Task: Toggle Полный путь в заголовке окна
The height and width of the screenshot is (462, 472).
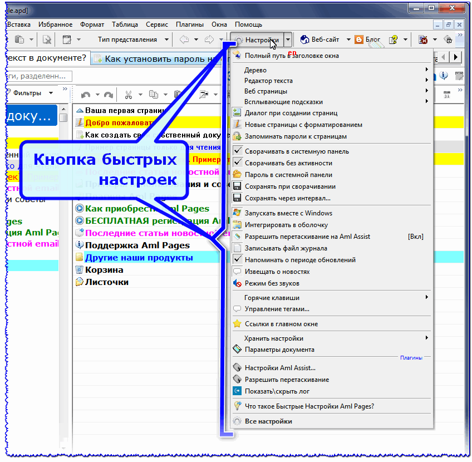Action: 332,56
